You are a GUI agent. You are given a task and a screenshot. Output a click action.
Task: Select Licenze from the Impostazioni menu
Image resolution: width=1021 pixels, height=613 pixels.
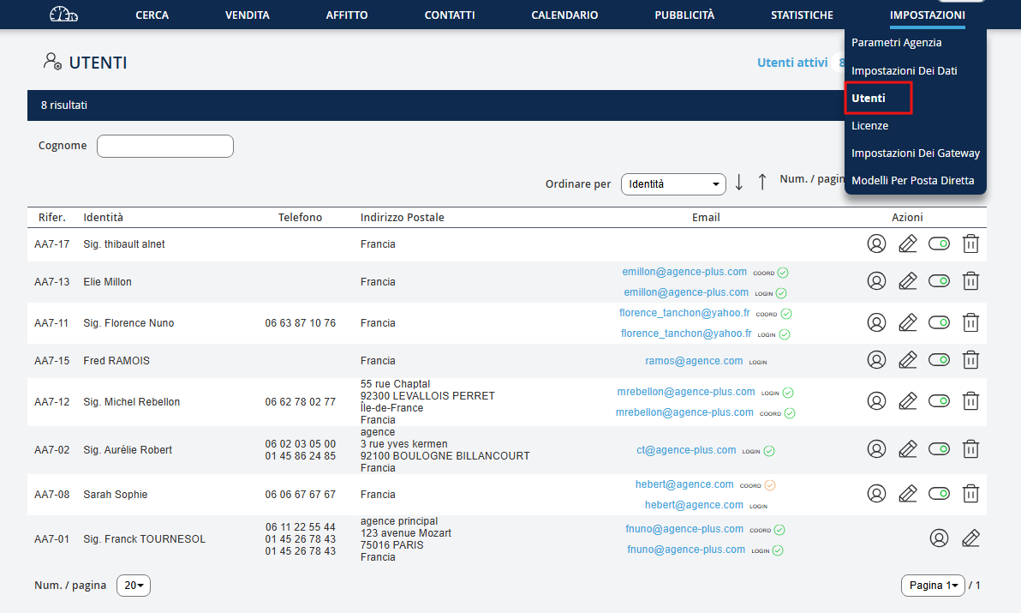click(x=869, y=126)
